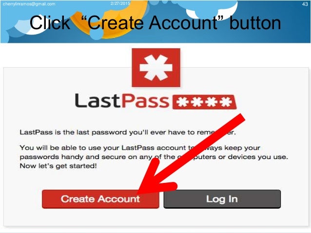This screenshot has width=311, height=233.
Task: Click the "passwords handy and secure" text line
Action: coord(154,157)
